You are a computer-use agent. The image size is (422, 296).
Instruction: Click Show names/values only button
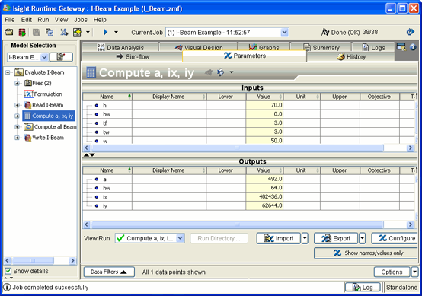point(366,253)
